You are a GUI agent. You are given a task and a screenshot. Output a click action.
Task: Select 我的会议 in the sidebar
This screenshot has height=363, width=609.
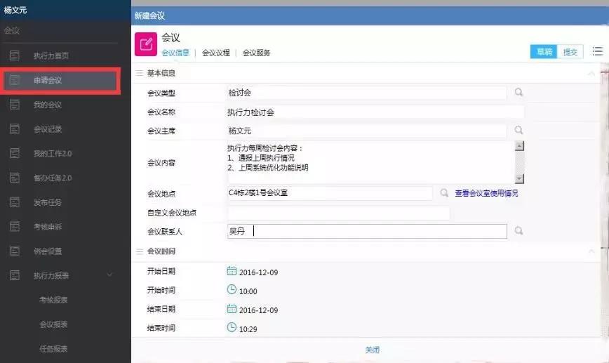click(48, 105)
